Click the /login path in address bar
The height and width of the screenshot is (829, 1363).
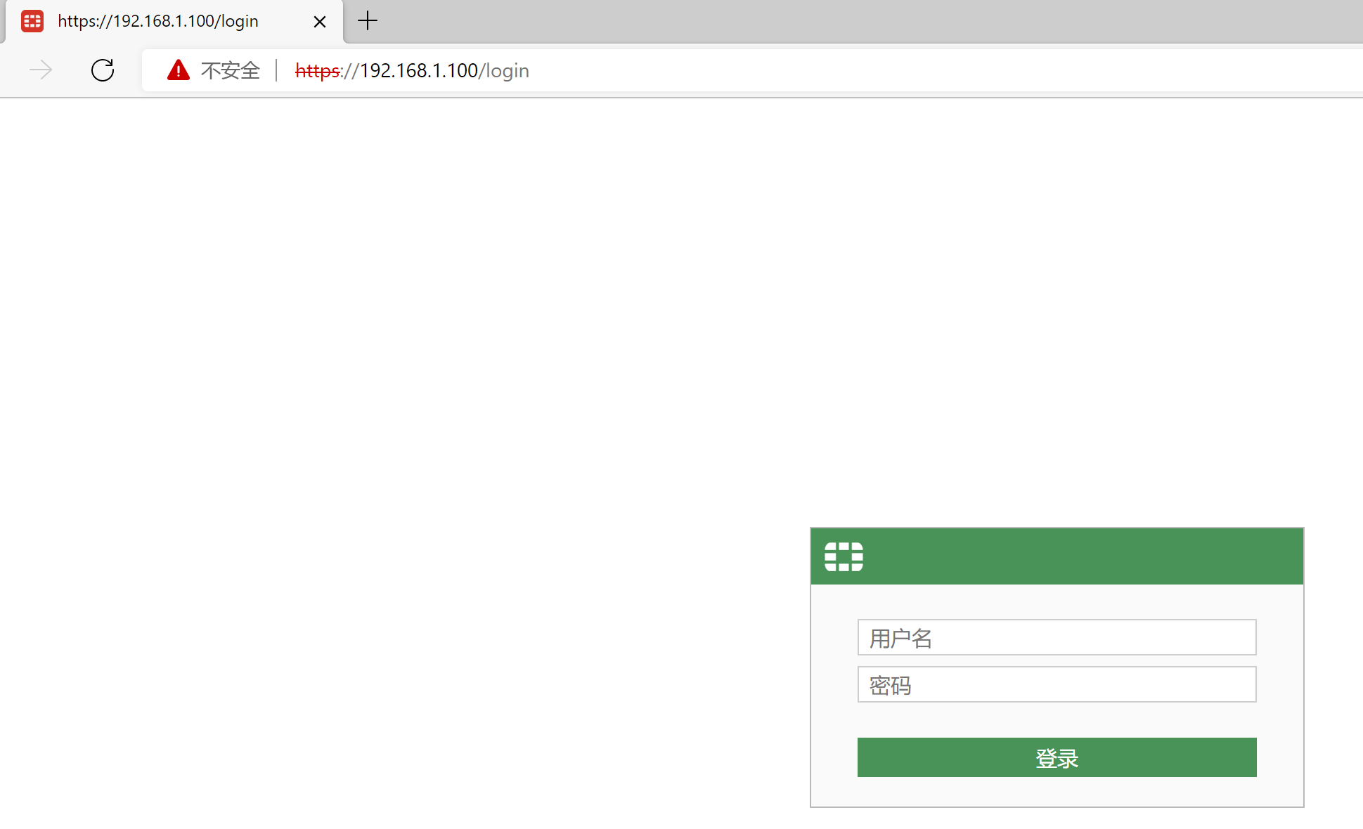coord(504,71)
